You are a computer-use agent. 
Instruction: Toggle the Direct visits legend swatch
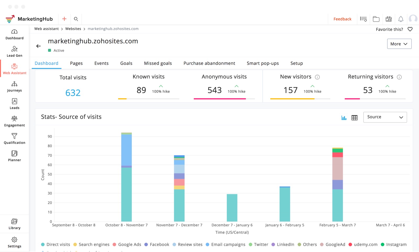point(43,244)
